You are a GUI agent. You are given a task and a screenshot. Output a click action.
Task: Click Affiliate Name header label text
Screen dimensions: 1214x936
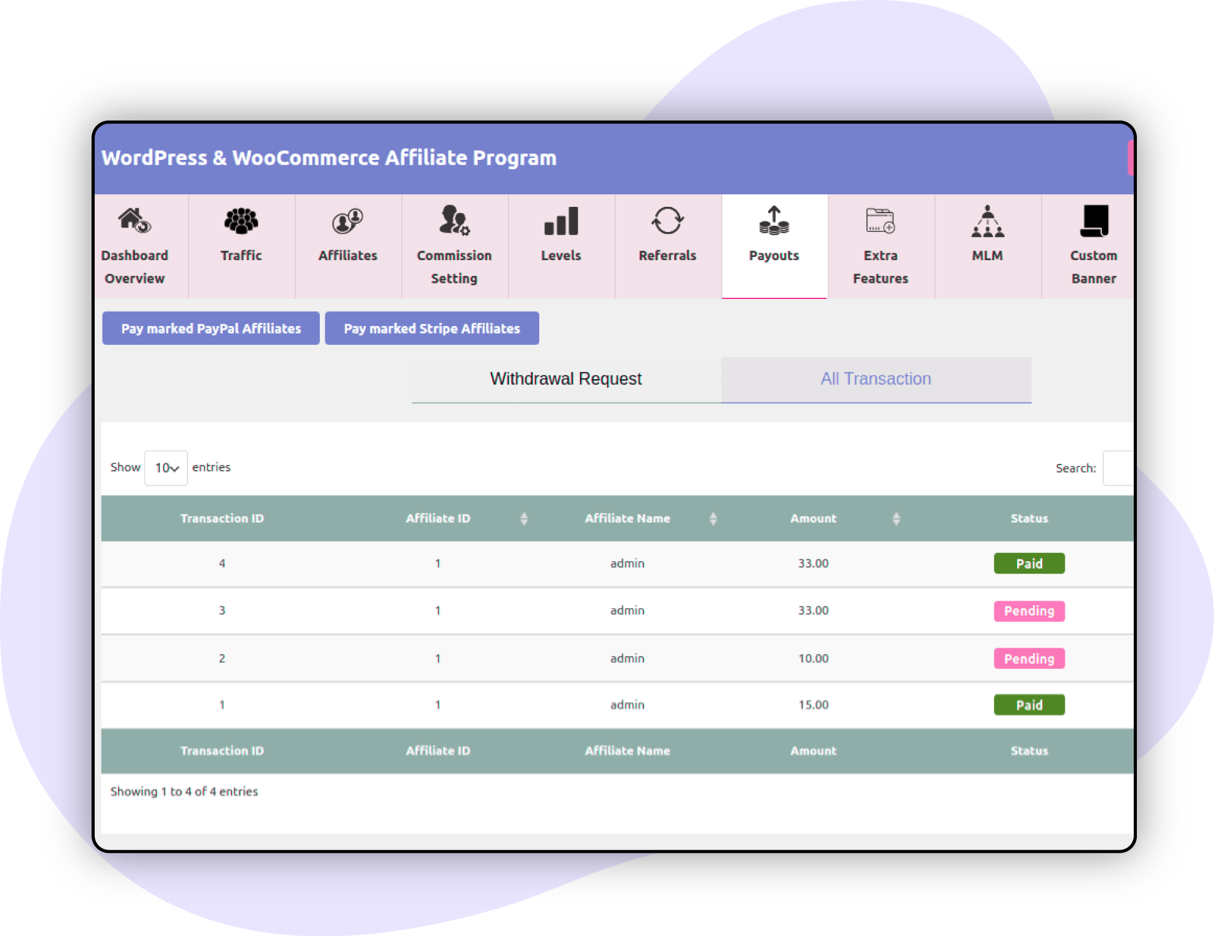627,518
